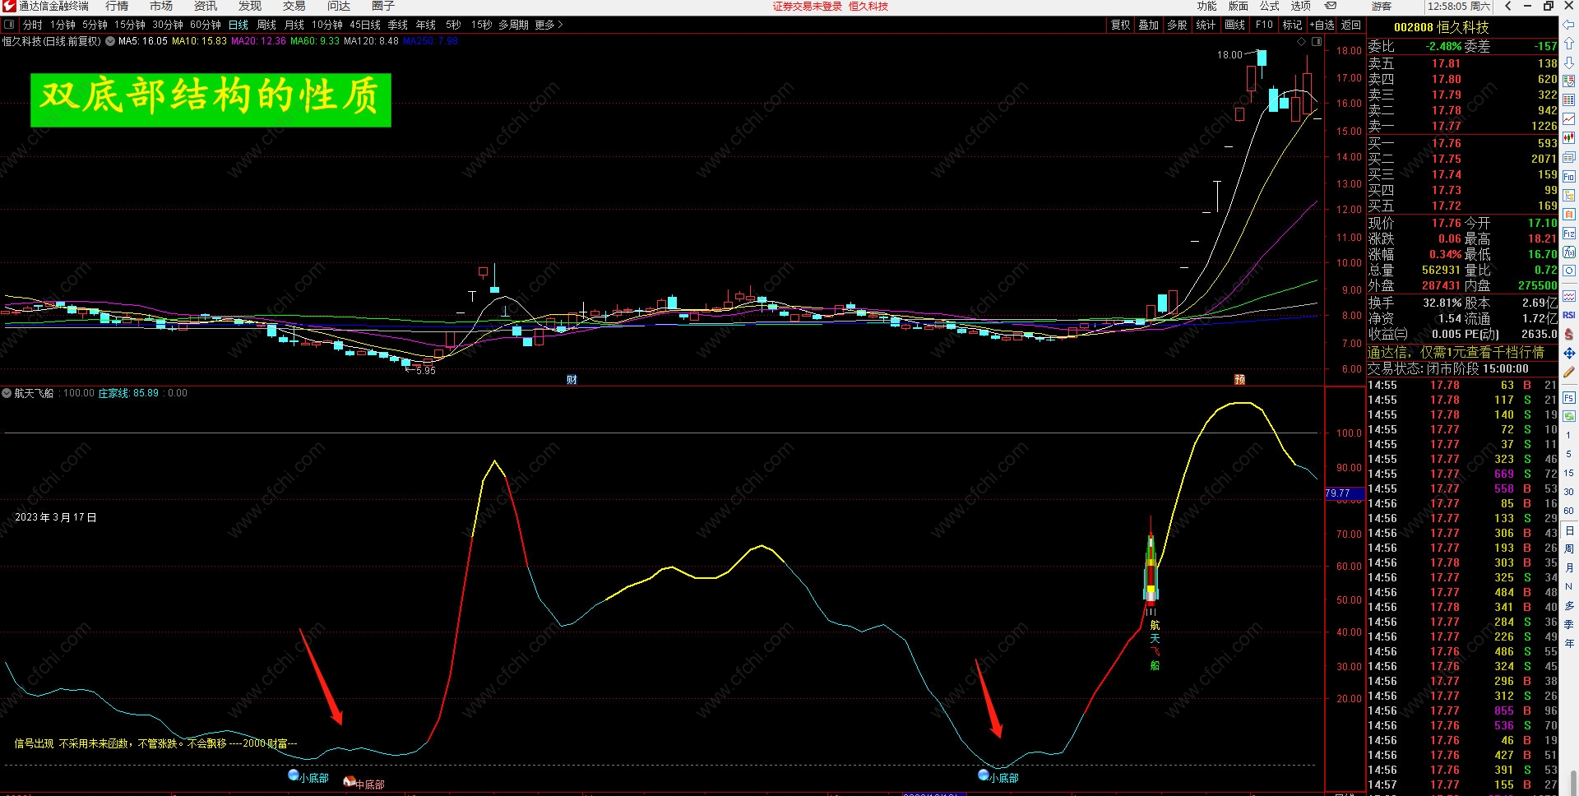Open the 市场 menu

point(161,7)
